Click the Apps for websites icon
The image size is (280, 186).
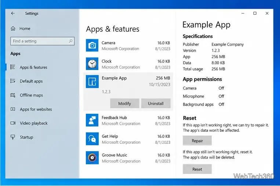(13, 109)
